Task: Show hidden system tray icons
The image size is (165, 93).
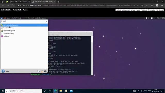Action: pos(138,91)
